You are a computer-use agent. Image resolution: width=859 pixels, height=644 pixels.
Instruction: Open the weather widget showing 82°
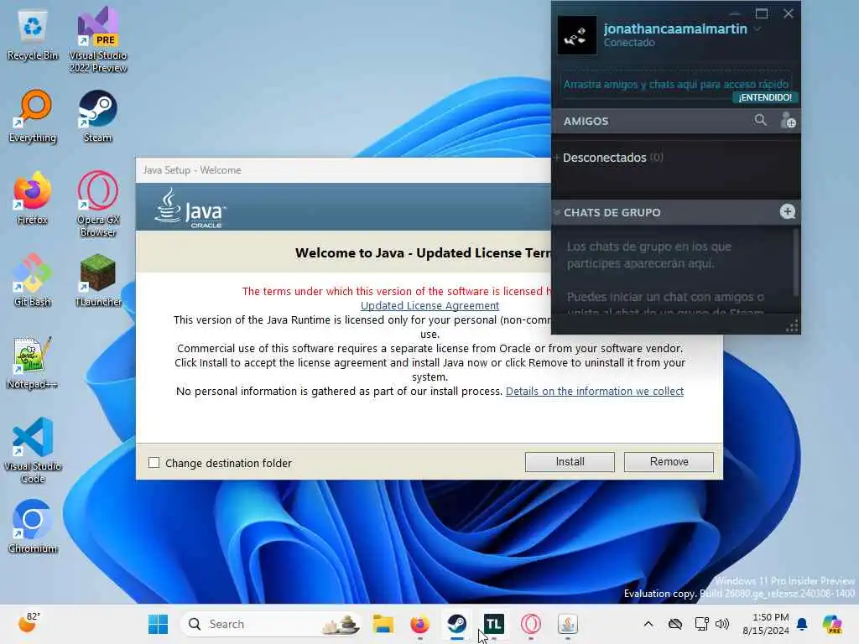tap(29, 623)
